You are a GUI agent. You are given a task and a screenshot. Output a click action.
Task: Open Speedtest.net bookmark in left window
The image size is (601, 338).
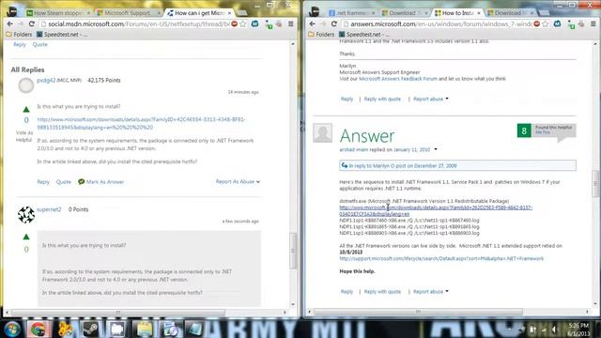click(x=62, y=34)
